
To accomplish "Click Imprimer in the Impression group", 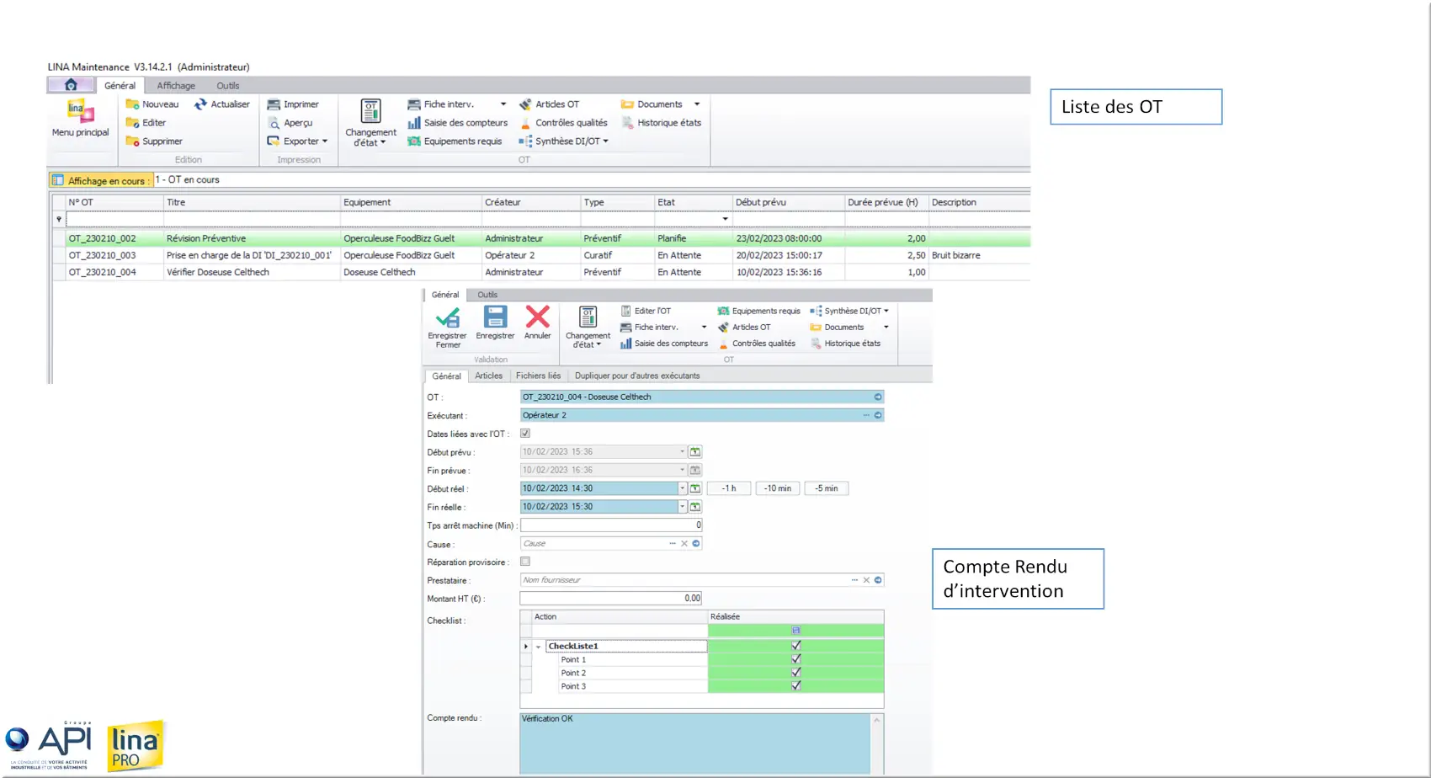I will click(x=293, y=104).
